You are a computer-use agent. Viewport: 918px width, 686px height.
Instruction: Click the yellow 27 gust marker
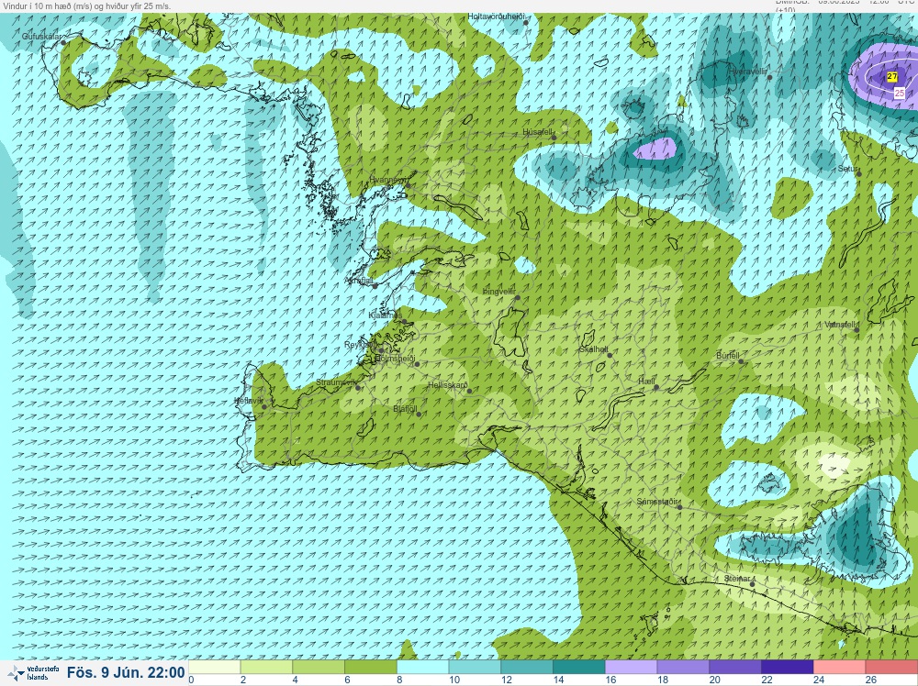(x=891, y=77)
